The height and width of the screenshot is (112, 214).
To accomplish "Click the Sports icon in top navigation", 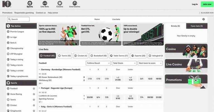I will [30, 3].
